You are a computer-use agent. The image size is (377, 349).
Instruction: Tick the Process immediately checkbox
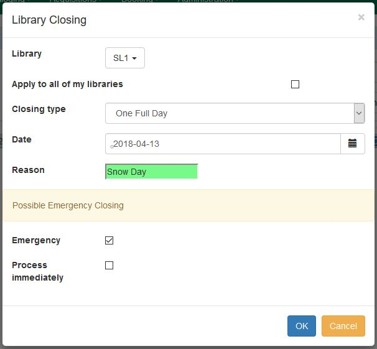pyautogui.click(x=109, y=266)
